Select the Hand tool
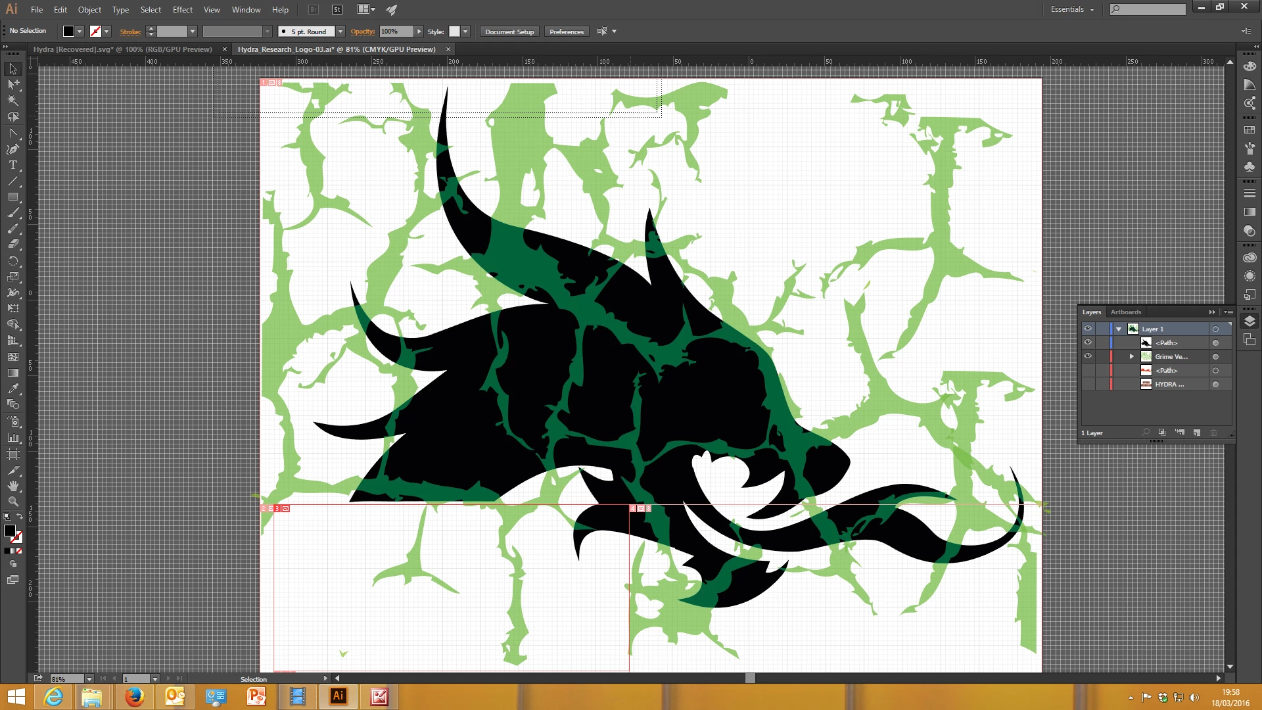This screenshot has height=710, width=1262. pos(12,486)
